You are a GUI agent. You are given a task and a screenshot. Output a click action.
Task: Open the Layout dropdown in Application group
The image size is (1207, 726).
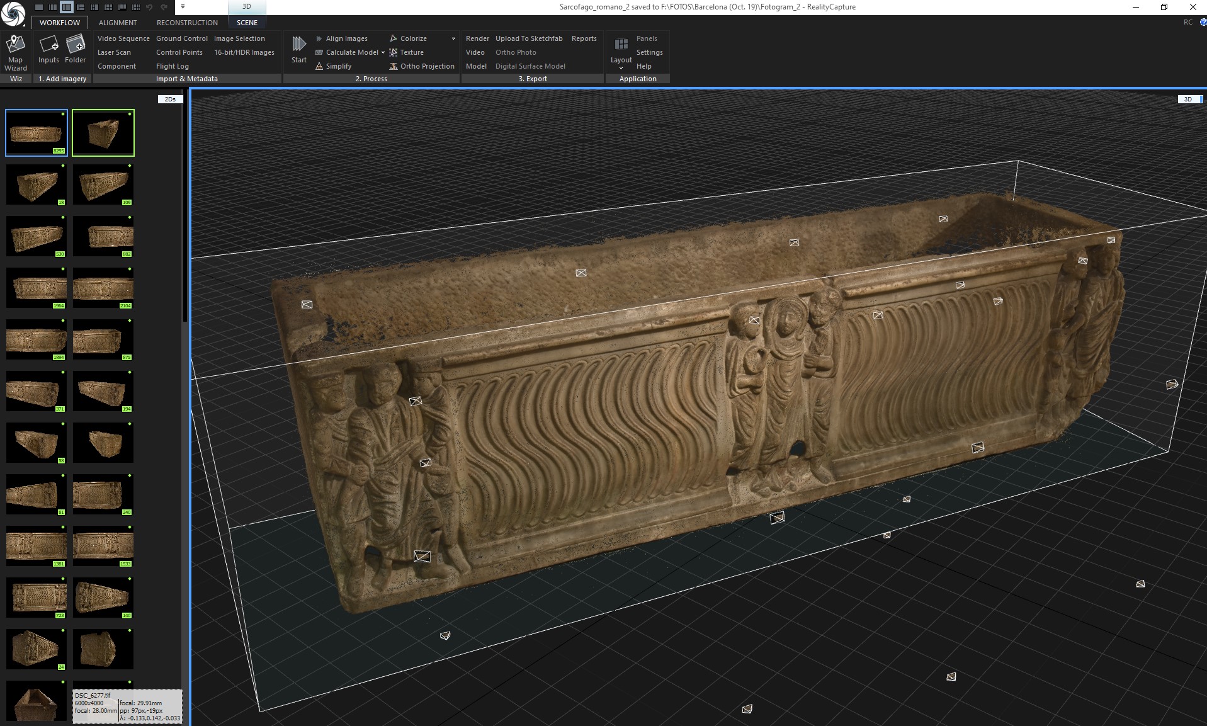click(x=621, y=62)
